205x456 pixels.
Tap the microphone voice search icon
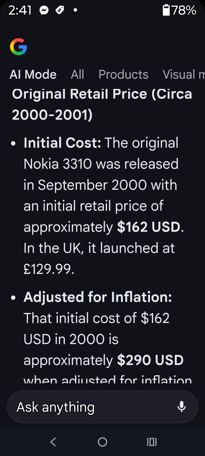181,407
